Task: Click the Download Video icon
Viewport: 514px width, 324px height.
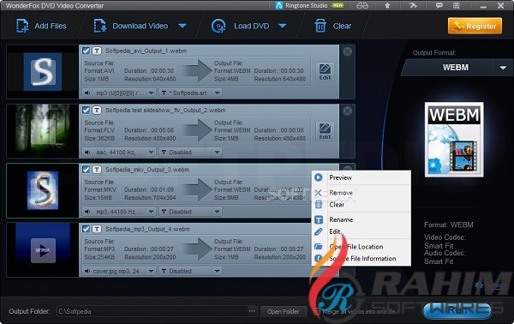Action: (x=100, y=26)
